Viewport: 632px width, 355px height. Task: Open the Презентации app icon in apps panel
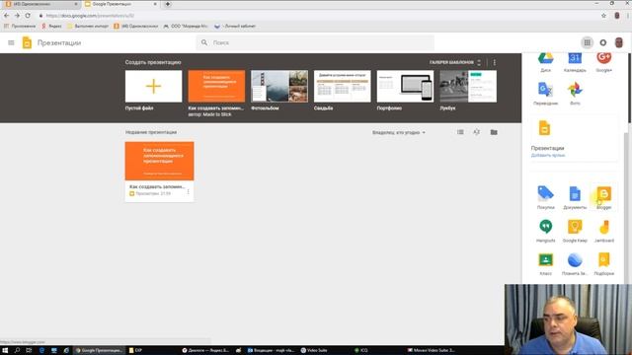point(544,129)
